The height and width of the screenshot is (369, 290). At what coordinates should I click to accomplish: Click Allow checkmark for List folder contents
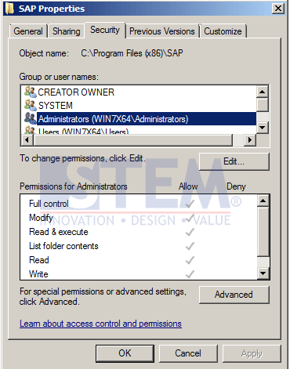point(190,246)
